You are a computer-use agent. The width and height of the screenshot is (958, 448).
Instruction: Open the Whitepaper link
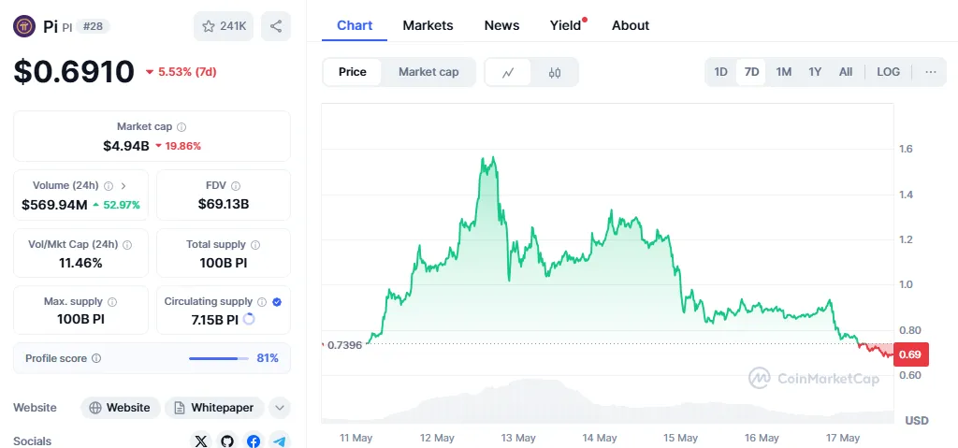tap(213, 408)
